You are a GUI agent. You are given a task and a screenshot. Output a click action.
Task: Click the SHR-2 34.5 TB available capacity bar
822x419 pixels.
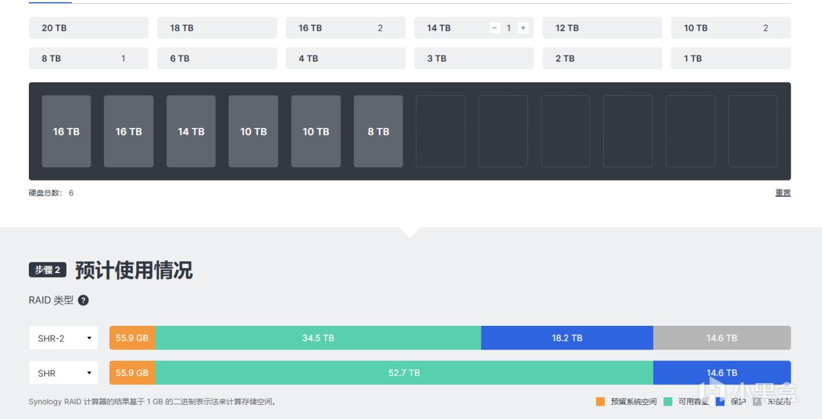(318, 338)
